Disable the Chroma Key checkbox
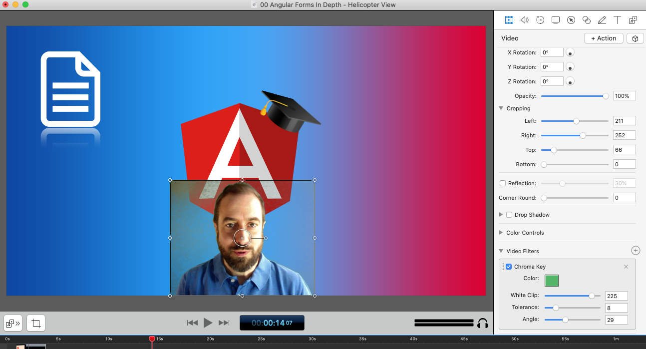The height and width of the screenshot is (349, 646). [x=509, y=267]
